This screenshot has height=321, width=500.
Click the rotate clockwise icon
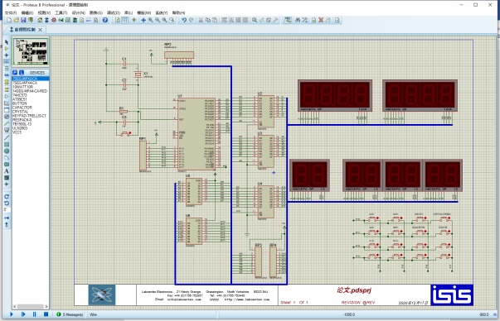pos(7,197)
